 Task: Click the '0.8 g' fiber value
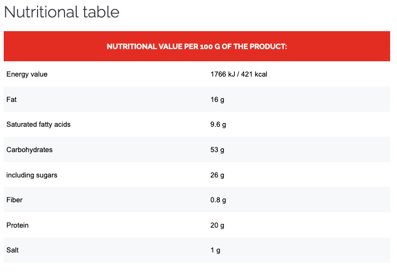(x=219, y=200)
